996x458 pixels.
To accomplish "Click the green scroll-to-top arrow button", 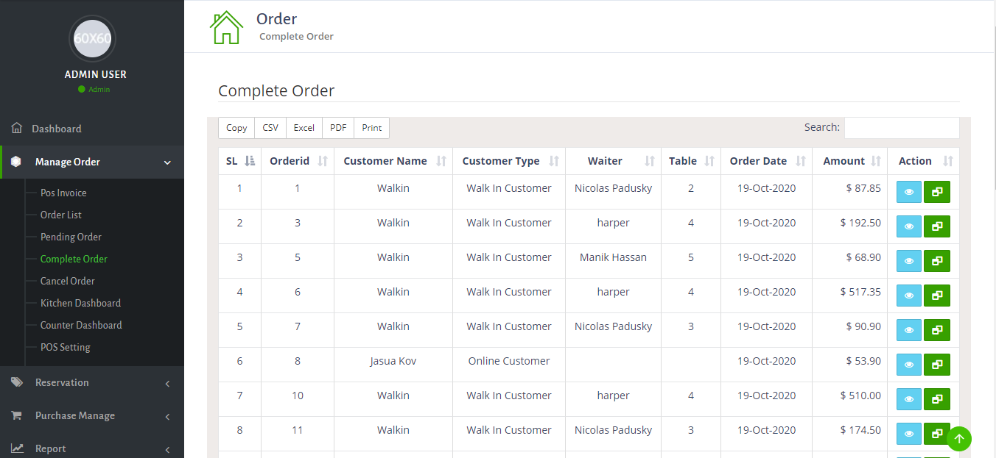I will (x=958, y=439).
